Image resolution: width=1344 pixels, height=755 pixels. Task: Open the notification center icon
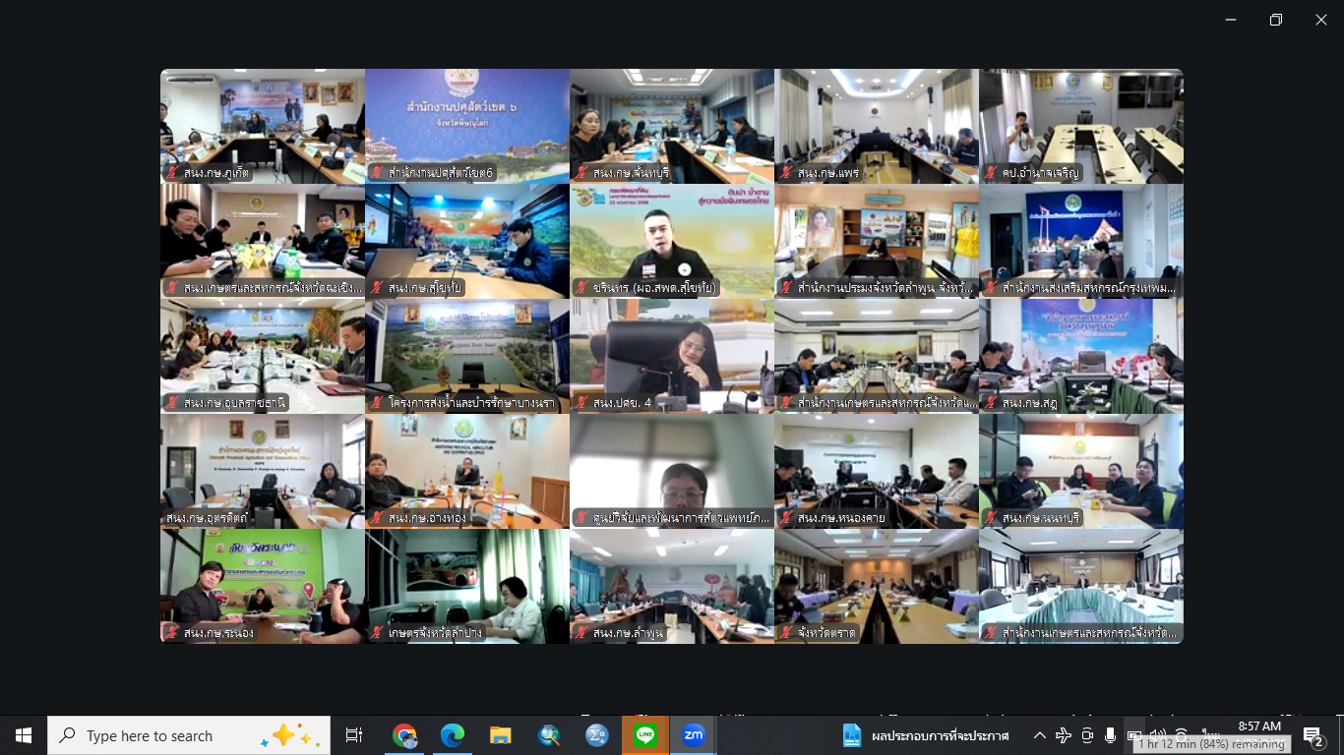tap(1312, 735)
